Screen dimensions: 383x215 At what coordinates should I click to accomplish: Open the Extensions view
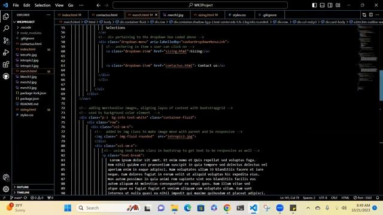6,64
